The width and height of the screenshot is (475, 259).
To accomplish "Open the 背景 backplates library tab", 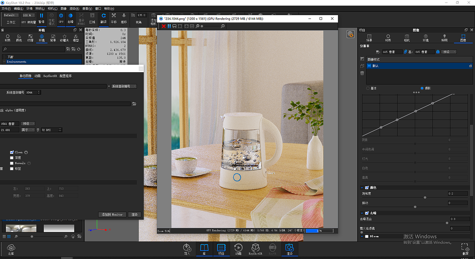I will point(53,38).
